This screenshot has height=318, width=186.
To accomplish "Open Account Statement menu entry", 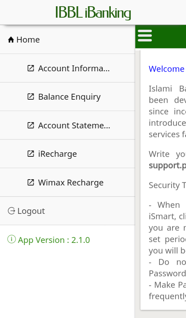I will pos(67,125).
